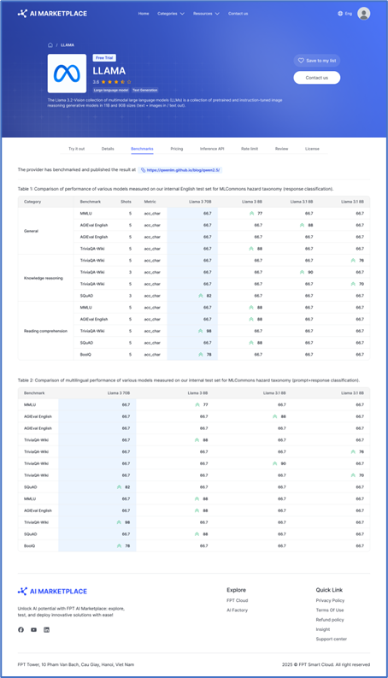Click the star rating icons
Image resolution: width=388 pixels, height=678 pixels.
point(116,82)
